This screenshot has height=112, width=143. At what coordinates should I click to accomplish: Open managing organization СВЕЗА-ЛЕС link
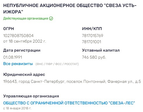[69, 103]
